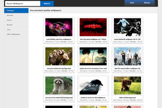Click the 'raccoon animal pc background' title
The height and width of the screenshot is (108, 162).
click(59, 68)
